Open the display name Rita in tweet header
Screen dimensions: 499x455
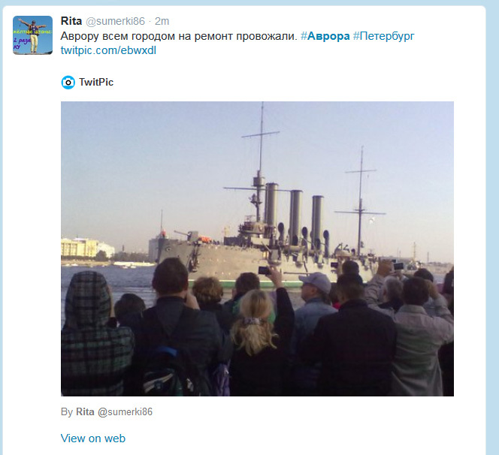pos(71,21)
